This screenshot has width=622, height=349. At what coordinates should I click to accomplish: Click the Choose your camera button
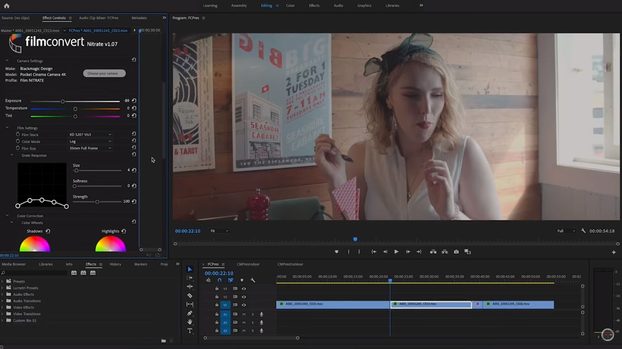click(x=104, y=74)
